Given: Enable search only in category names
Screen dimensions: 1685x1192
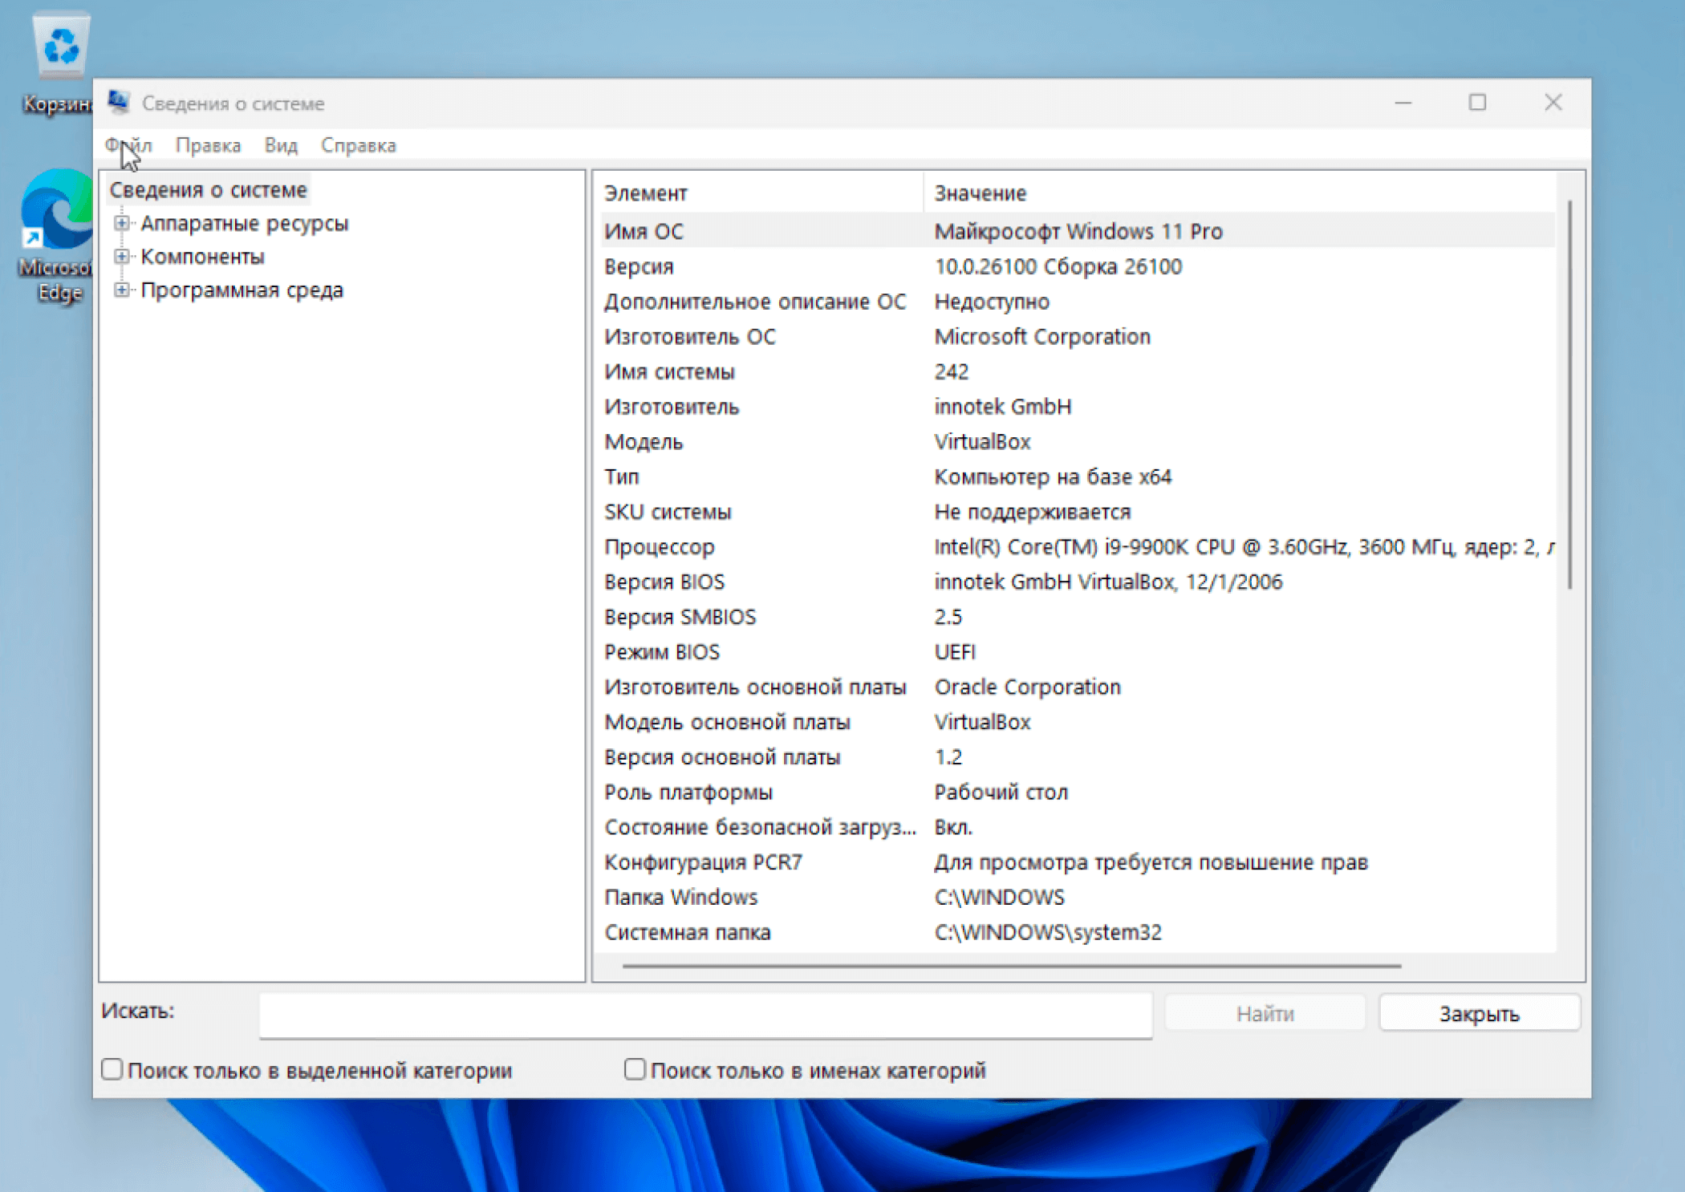Looking at the screenshot, I should (635, 1069).
